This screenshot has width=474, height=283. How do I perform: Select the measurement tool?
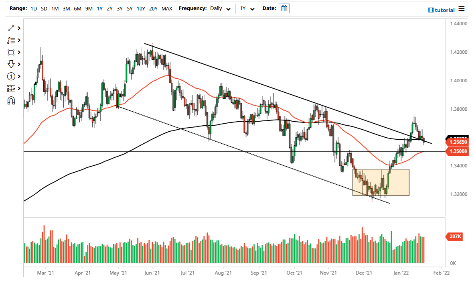(x=11, y=88)
